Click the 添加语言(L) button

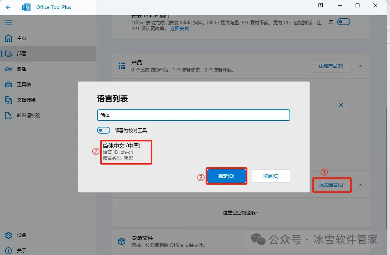tap(331, 185)
